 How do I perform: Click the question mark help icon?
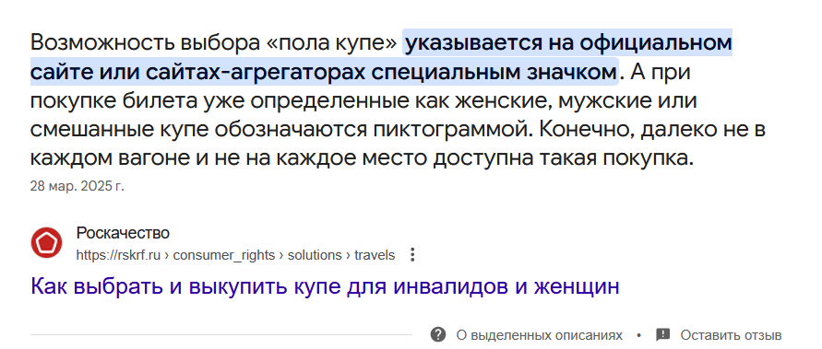pyautogui.click(x=437, y=335)
